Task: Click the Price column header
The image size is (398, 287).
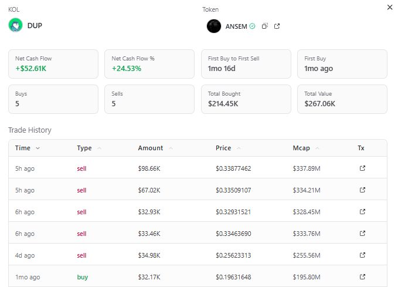Action: click(x=223, y=148)
